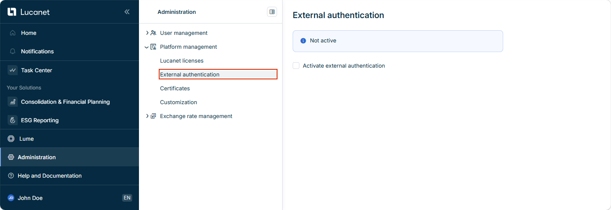Click the External authentication page heading

pos(338,15)
